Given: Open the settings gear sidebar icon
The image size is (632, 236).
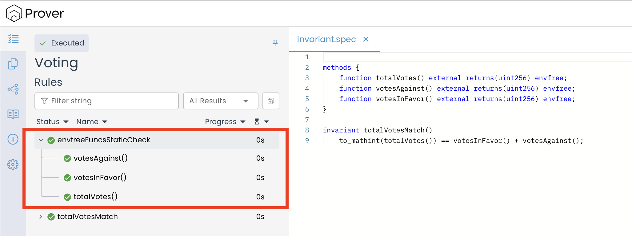Looking at the screenshot, I should point(13,164).
